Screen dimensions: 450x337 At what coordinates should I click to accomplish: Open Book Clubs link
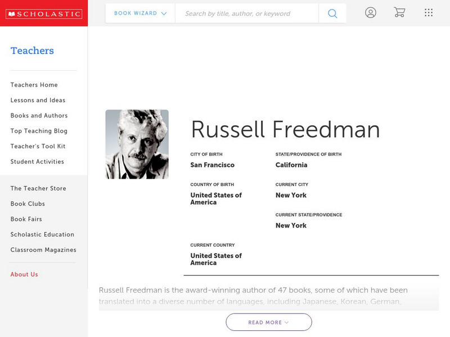(28, 204)
